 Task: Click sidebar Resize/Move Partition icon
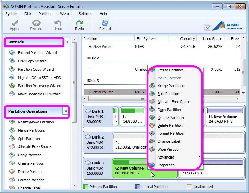12,122
